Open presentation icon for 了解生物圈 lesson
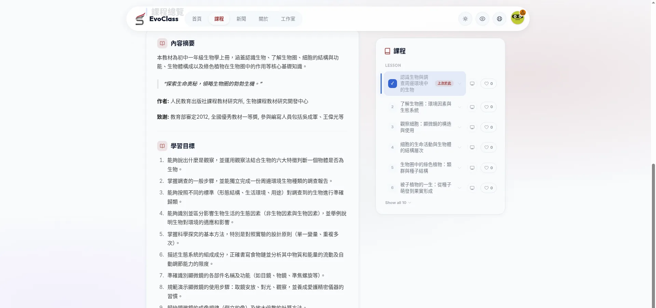Screen dimensions: 656x308 (472, 107)
